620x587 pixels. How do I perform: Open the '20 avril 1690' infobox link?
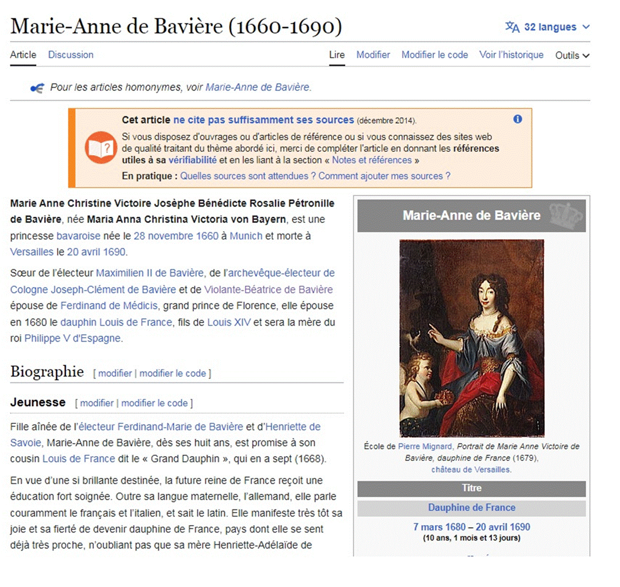coord(503,527)
